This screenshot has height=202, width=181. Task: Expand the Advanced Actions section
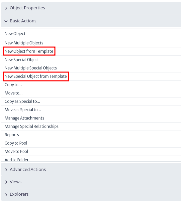click(x=91, y=169)
